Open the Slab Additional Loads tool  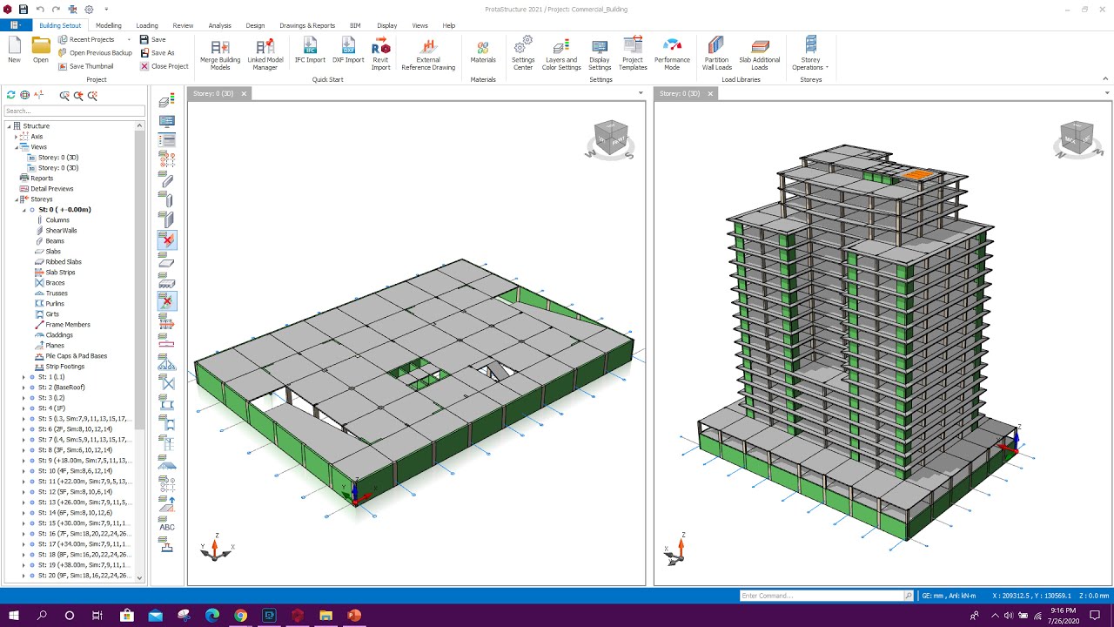[x=759, y=52]
